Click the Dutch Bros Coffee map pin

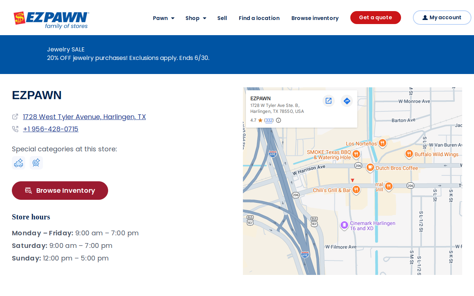tap(370, 168)
